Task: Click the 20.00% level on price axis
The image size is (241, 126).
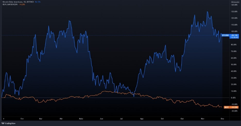Action: pyautogui.click(x=234, y=84)
